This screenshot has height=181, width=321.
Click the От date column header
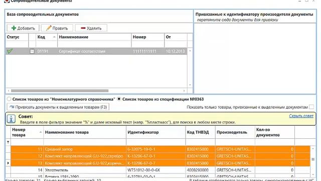[176, 37]
